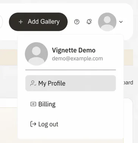
Task: Choose Log out from the menu
Action: tap(71, 124)
